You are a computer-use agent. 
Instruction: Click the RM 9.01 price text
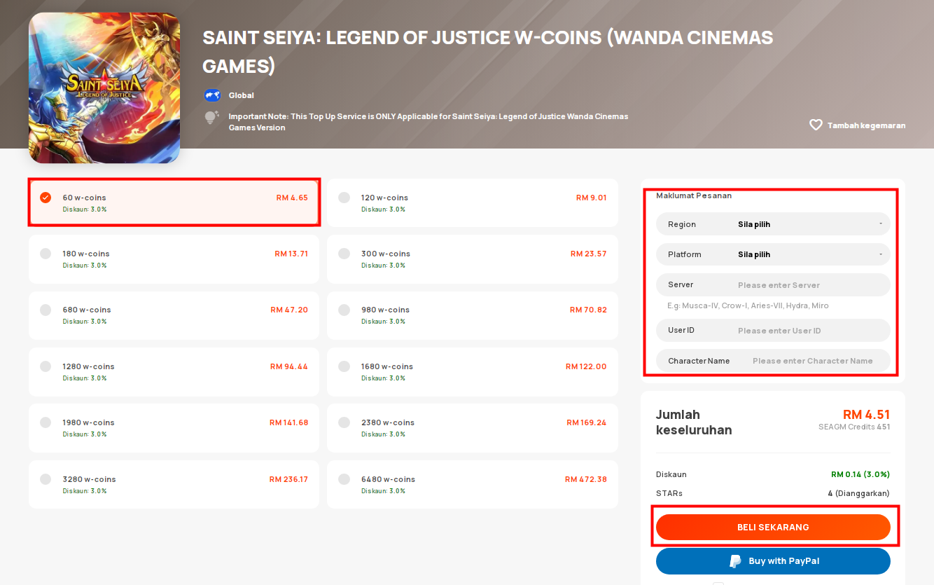pyautogui.click(x=592, y=198)
